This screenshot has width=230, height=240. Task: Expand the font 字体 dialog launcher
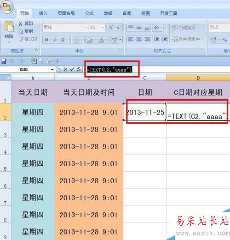(x=121, y=50)
